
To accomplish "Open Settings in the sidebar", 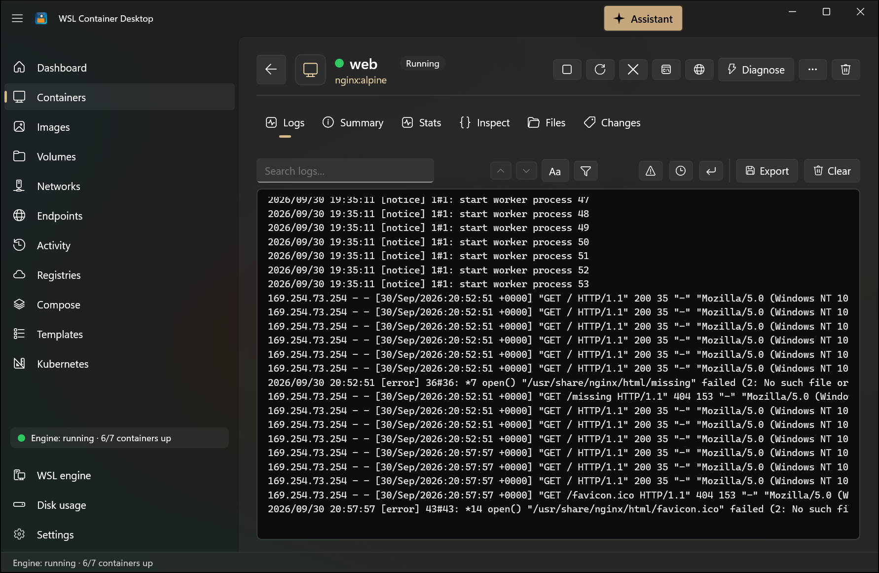I will point(119,535).
